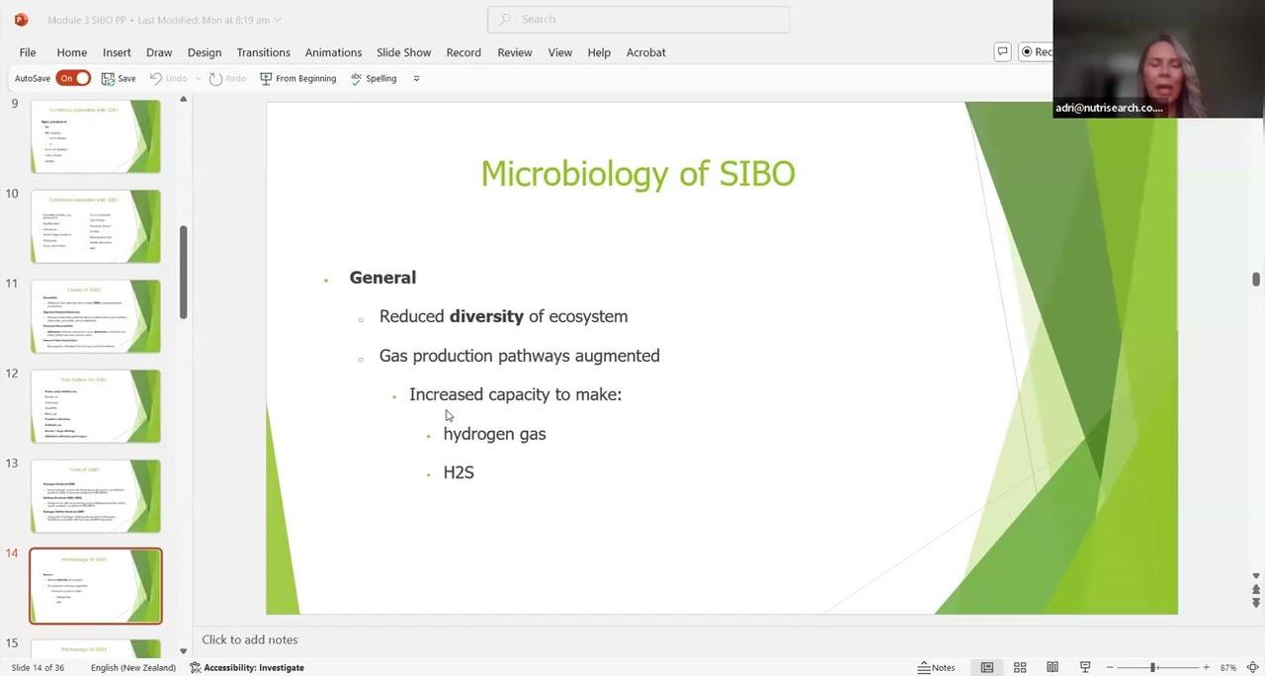This screenshot has height=676, width=1265.
Task: Open Customize Quick Access Toolbar dropdown
Action: pyautogui.click(x=416, y=78)
